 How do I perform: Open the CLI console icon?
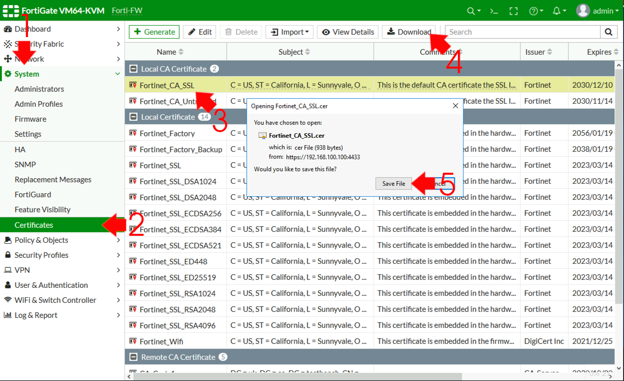493,10
